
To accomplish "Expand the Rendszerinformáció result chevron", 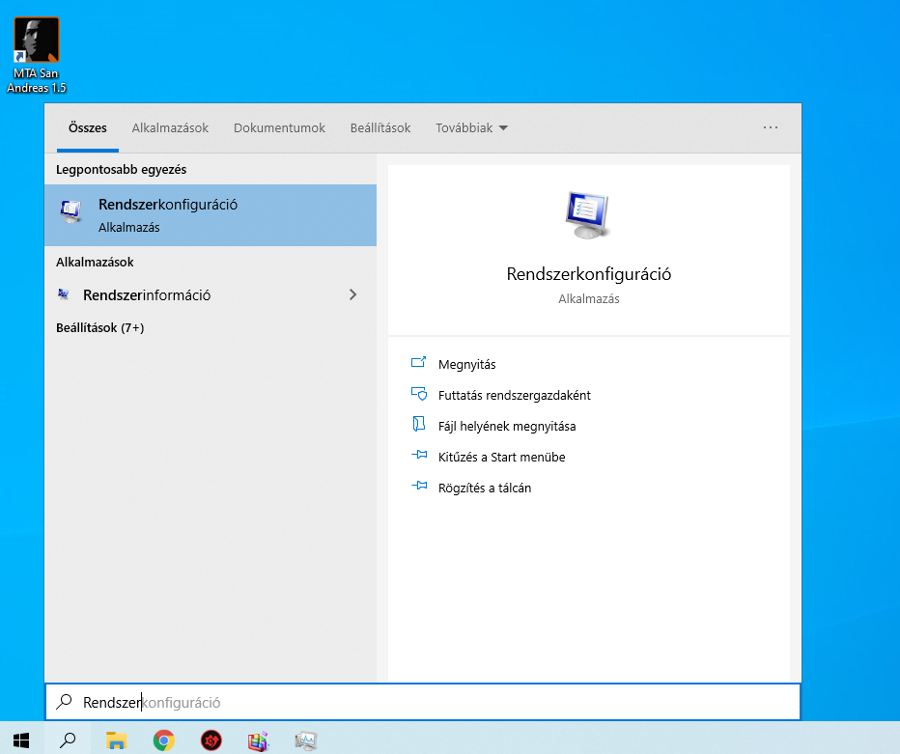I will point(352,294).
